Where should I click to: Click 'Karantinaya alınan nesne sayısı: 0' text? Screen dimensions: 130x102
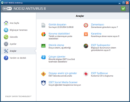(x=105, y=36)
